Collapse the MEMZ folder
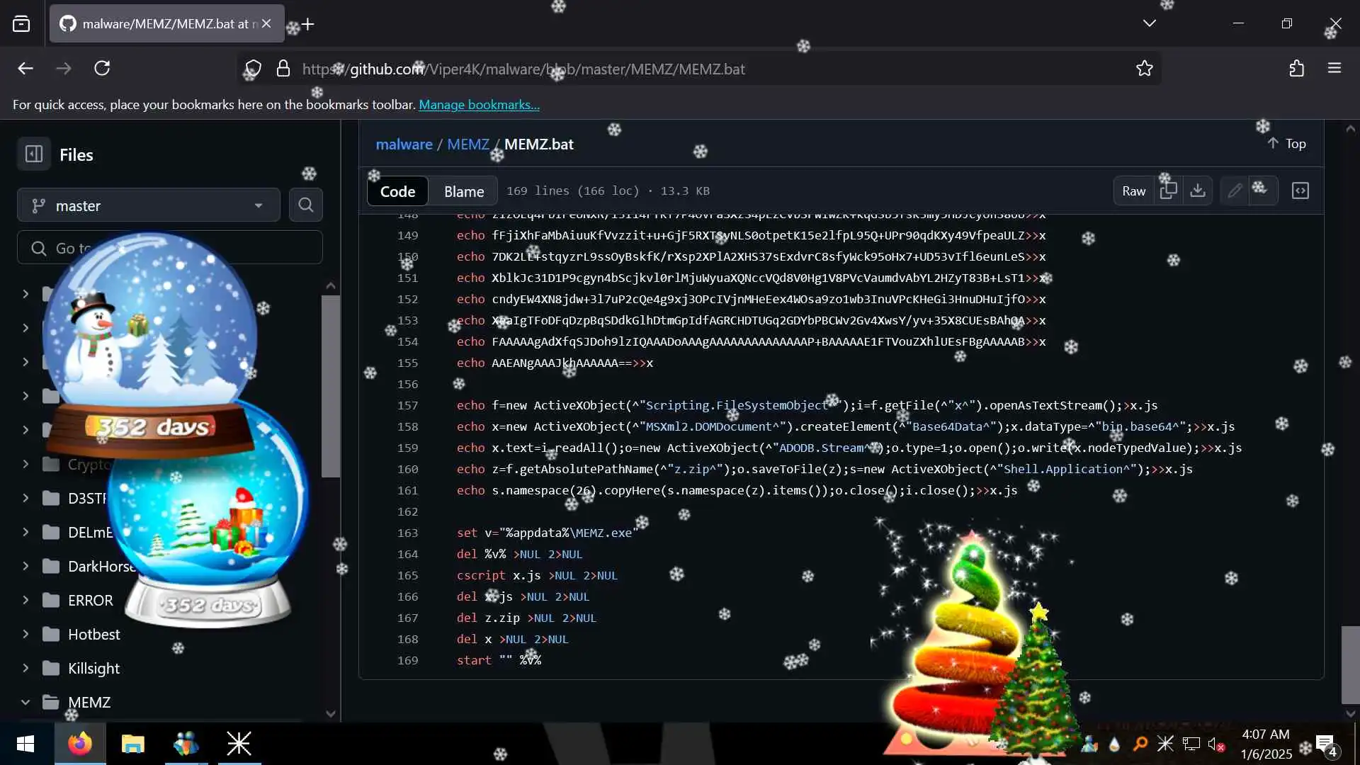Image resolution: width=1360 pixels, height=765 pixels. click(x=25, y=702)
